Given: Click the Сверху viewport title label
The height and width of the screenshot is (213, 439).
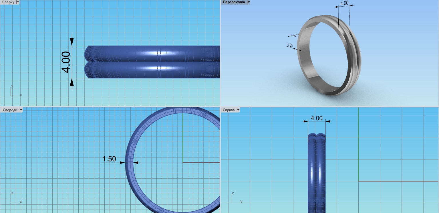Looking at the screenshot, I should click(x=8, y=2).
